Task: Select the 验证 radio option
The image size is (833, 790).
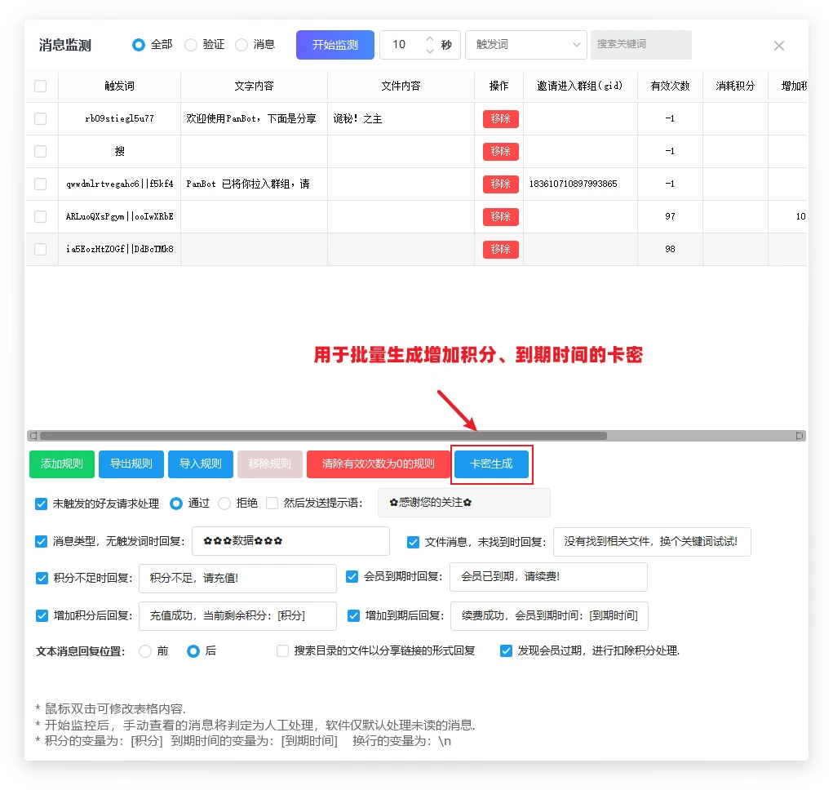Action: click(191, 45)
